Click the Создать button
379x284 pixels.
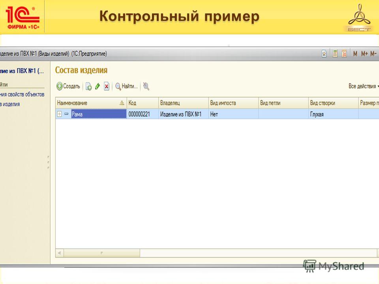(x=68, y=86)
